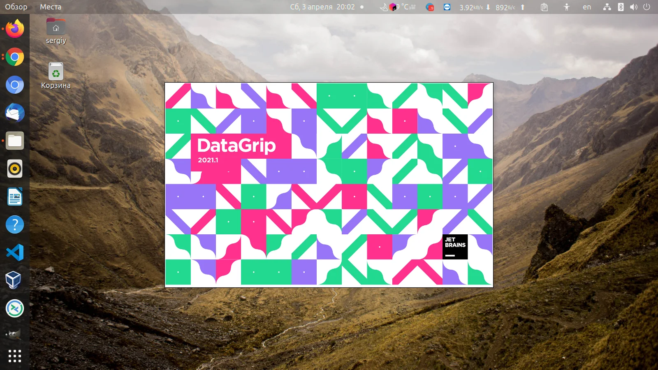Click the Bluetooth icon in top bar
This screenshot has width=658, height=370.
point(621,7)
